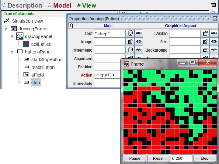This screenshot has height=164, width=219.
Task: Click the Mnemonic property input field
Action: coord(110,50)
